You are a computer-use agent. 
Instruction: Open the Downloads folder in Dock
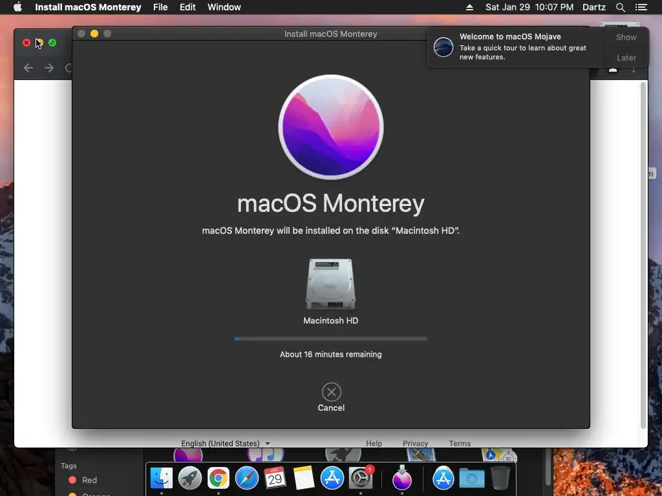pyautogui.click(x=471, y=478)
